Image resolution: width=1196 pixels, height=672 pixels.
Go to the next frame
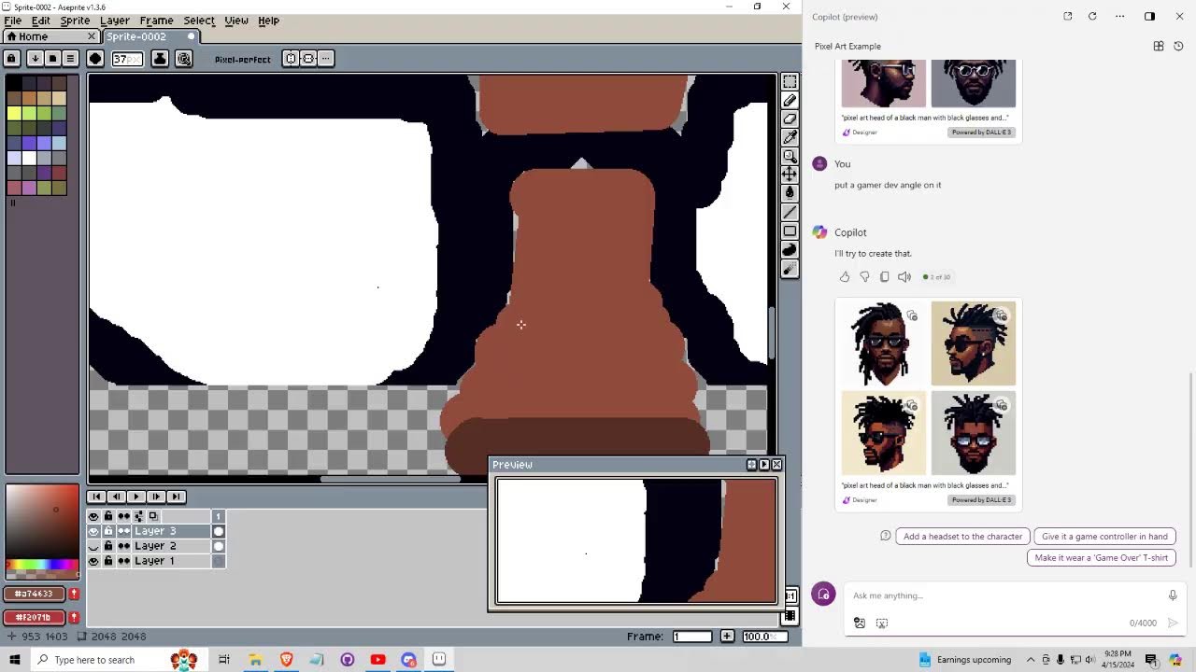(x=156, y=497)
